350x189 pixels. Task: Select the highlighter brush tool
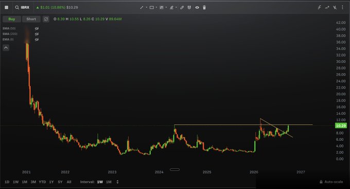(171, 7)
